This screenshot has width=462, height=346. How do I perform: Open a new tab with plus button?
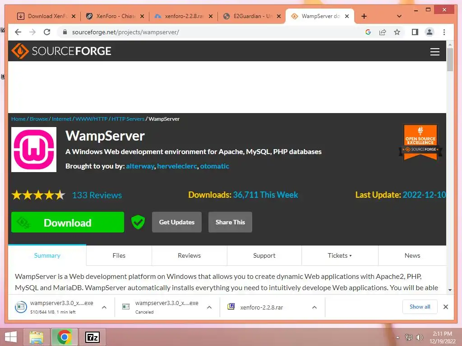[364, 16]
